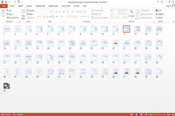175x116 pixels.
Task: Add a New Slide
Action: [23, 15]
